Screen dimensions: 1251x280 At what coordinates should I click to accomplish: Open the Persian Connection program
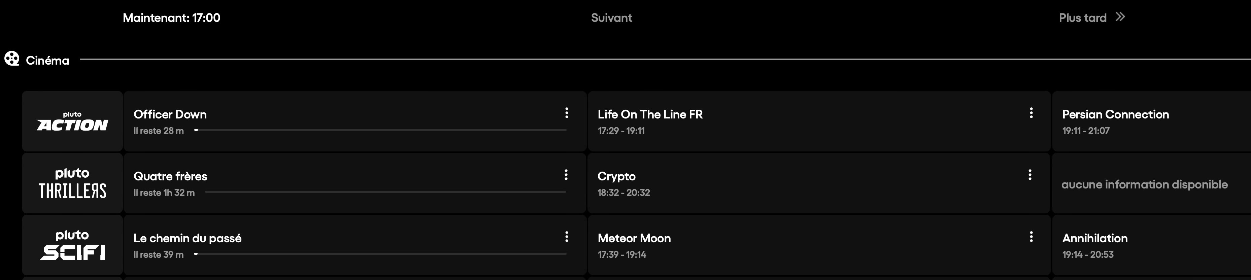[1116, 114]
